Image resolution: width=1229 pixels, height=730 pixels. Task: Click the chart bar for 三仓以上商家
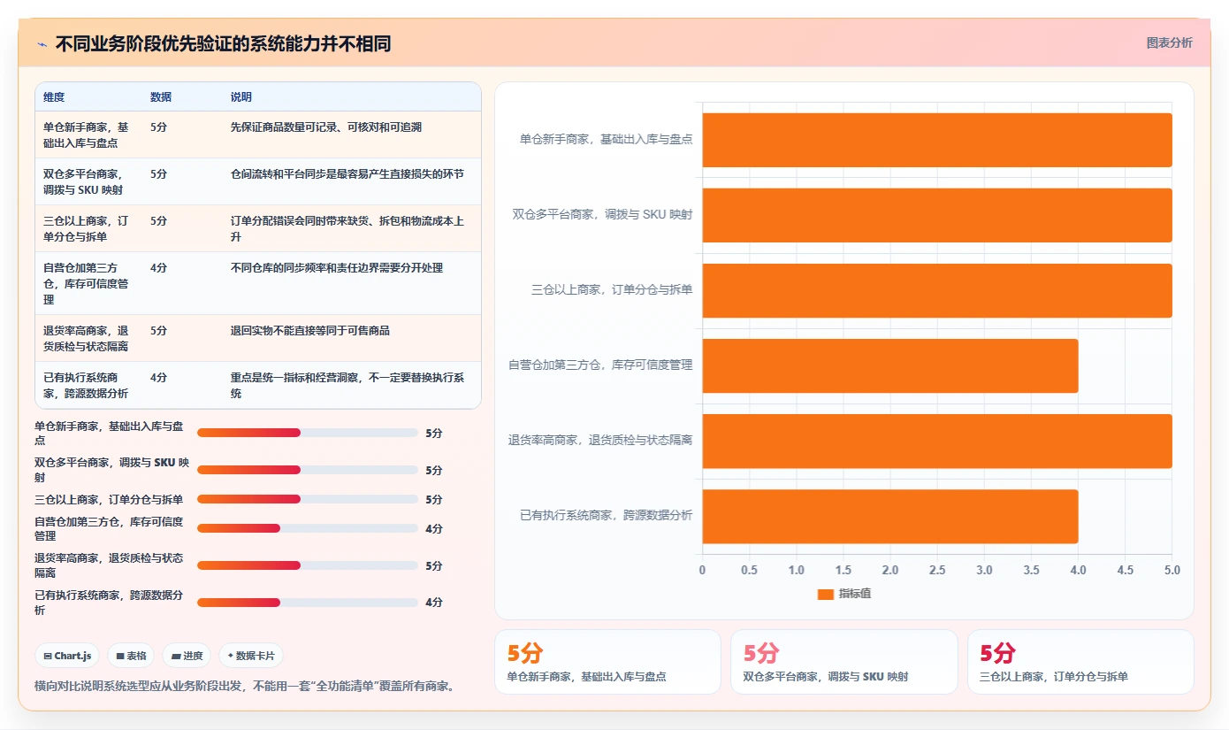pos(937,290)
